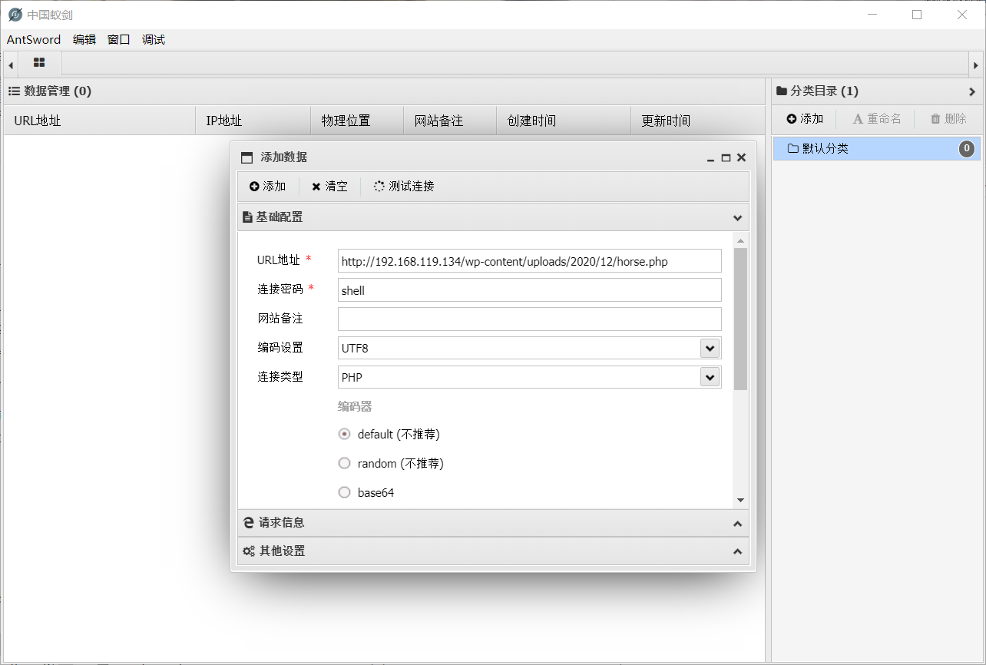Click the dialog scrollbar down arrow
Image resolution: width=986 pixels, height=665 pixels.
(x=740, y=500)
